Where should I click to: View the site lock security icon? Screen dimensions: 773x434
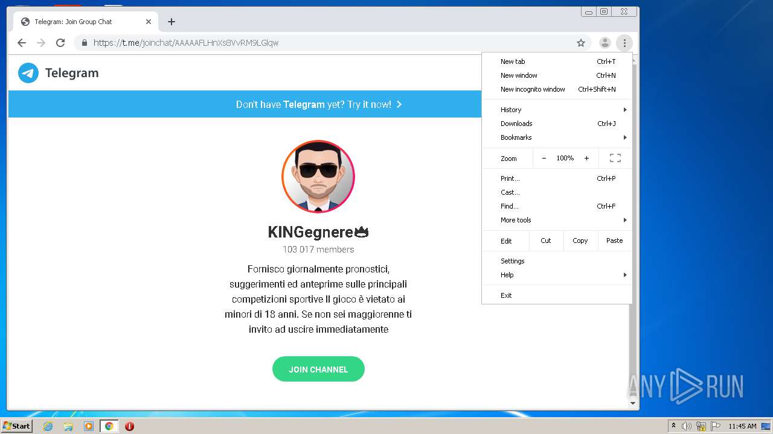[84, 43]
